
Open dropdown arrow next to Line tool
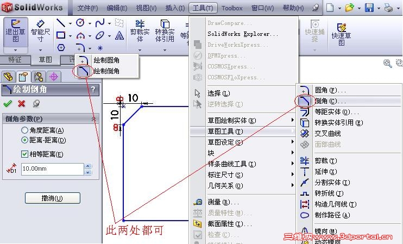click(x=70, y=23)
